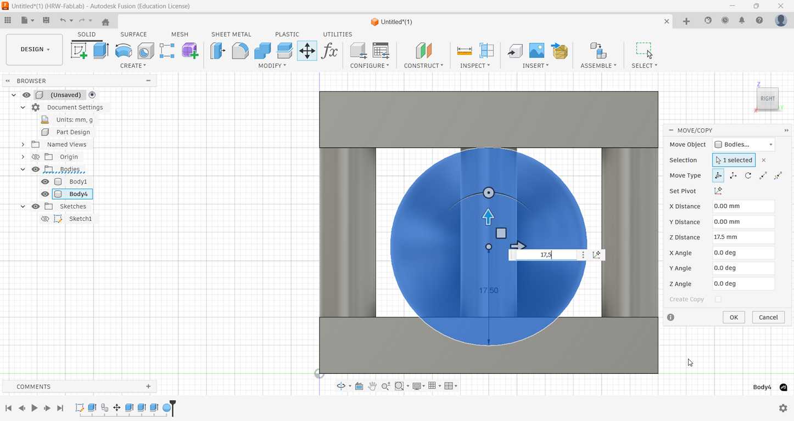Open the Data Panel grid icon
This screenshot has width=794, height=421.
click(x=8, y=20)
